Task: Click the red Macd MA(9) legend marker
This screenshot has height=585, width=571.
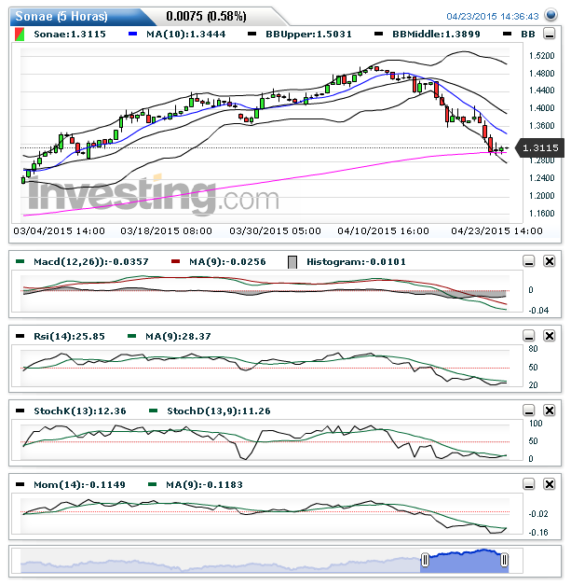Action: coord(175,261)
